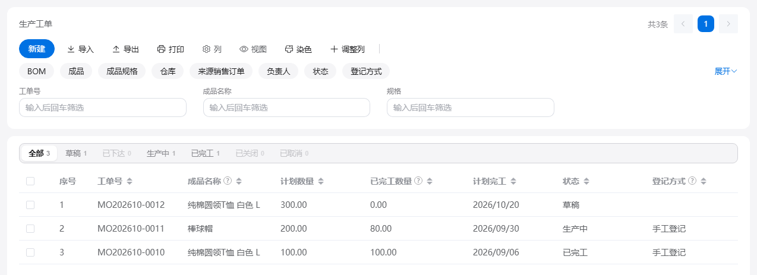The height and width of the screenshot is (275, 757).
Task: Click 手工登记 in the 棒球帽 row
Action: [669, 229]
